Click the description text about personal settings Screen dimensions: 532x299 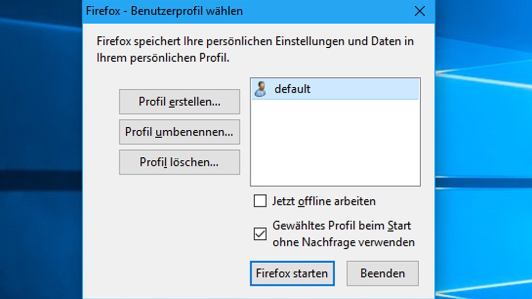[255, 42]
